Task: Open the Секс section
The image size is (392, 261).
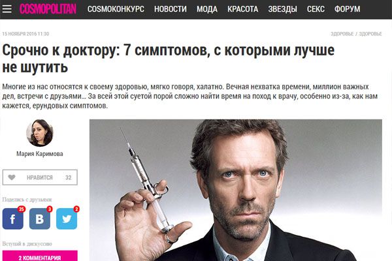Action: point(316,9)
